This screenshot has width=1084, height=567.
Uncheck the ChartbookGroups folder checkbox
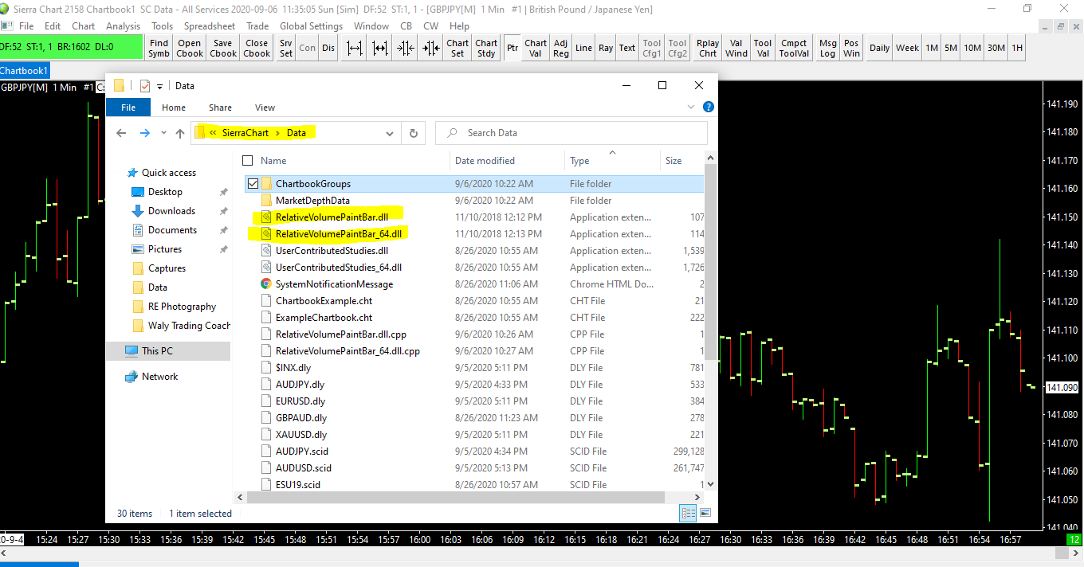(253, 184)
